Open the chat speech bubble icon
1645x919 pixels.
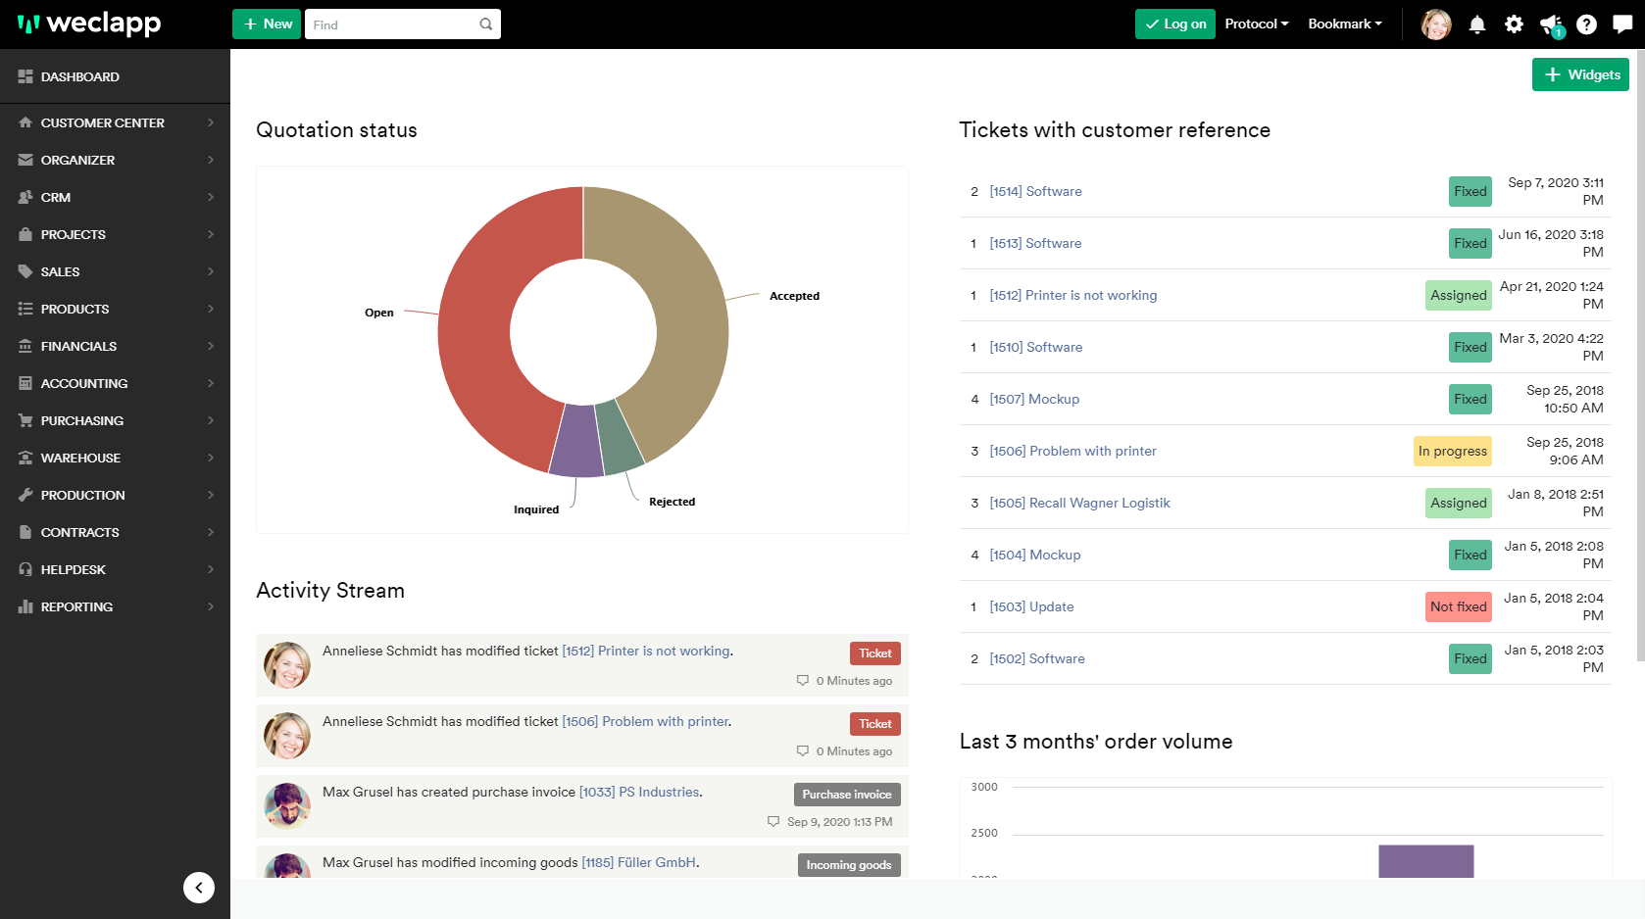[1622, 24]
